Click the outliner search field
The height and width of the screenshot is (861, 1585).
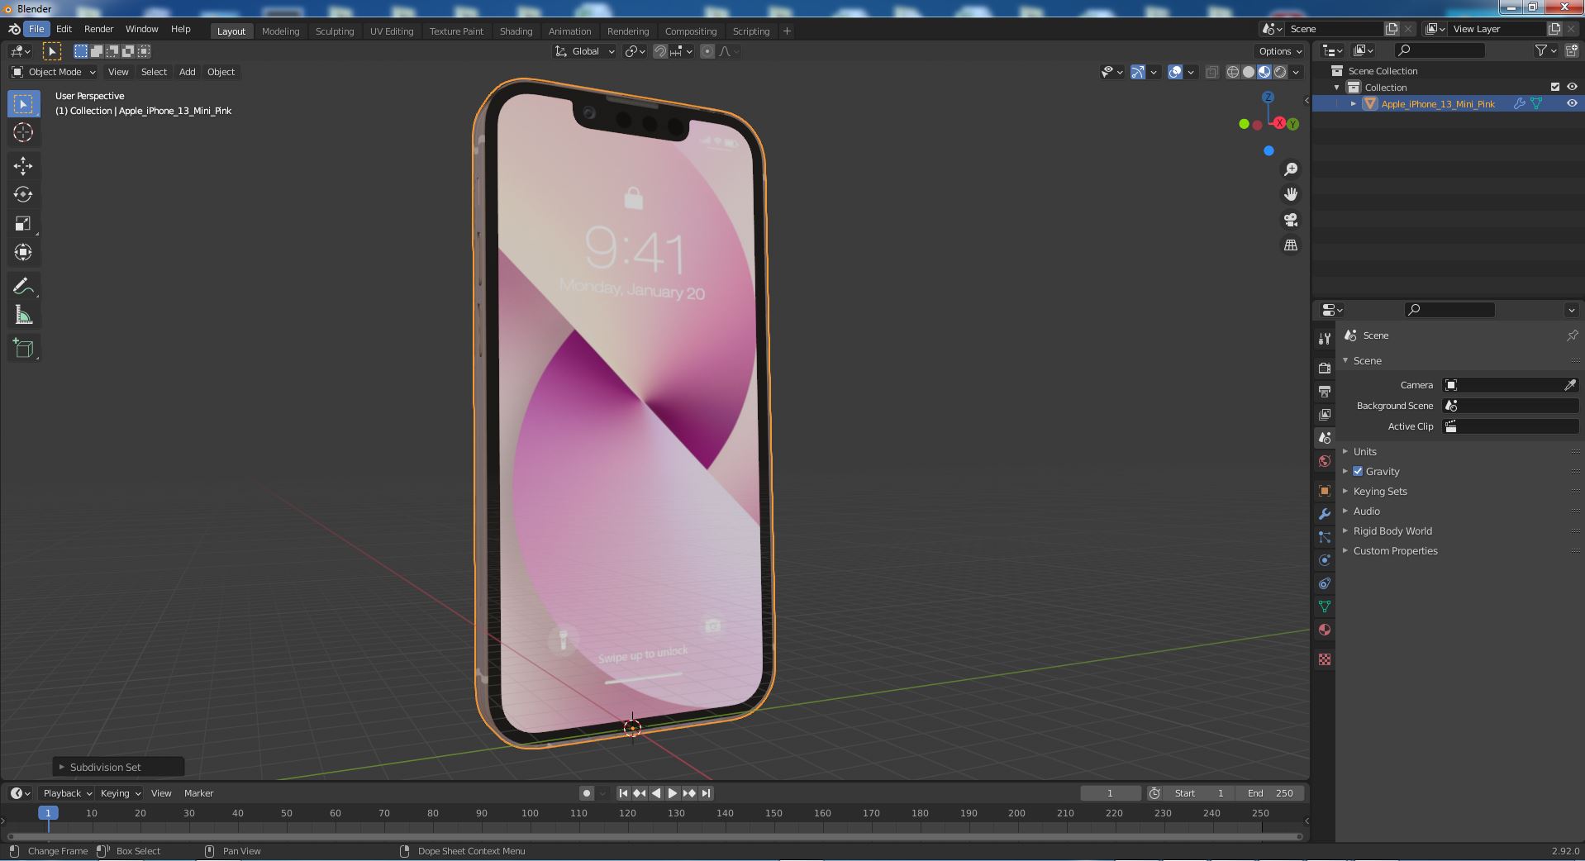[1439, 50]
